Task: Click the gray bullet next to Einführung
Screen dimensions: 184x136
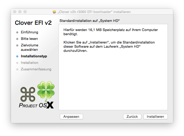Action: click(x=17, y=32)
